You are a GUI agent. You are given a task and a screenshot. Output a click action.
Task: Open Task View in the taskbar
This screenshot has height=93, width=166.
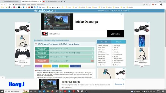(x=35, y=91)
